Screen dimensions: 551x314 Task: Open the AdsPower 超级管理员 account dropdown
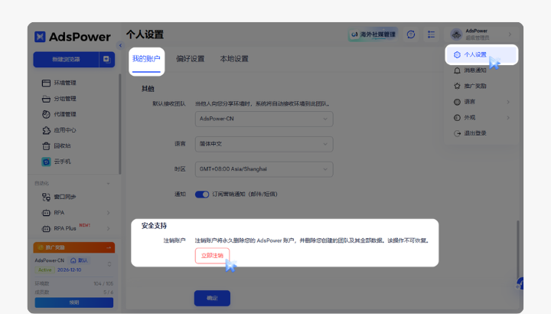[x=481, y=34]
